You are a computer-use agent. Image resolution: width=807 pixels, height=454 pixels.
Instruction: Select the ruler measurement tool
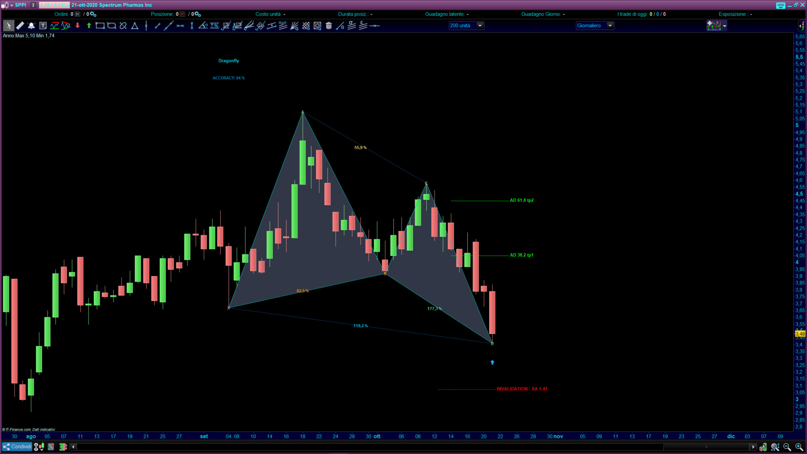click(20, 26)
